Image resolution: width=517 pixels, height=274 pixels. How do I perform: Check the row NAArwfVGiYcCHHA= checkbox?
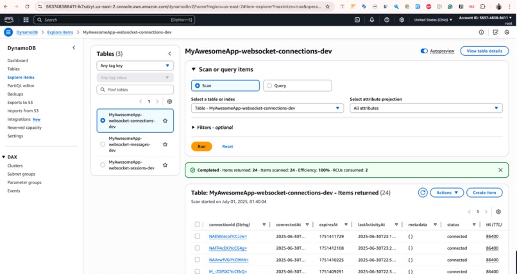197,260
